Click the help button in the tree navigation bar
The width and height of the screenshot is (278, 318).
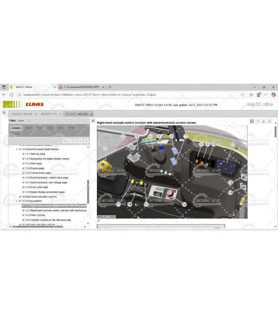coord(86,141)
